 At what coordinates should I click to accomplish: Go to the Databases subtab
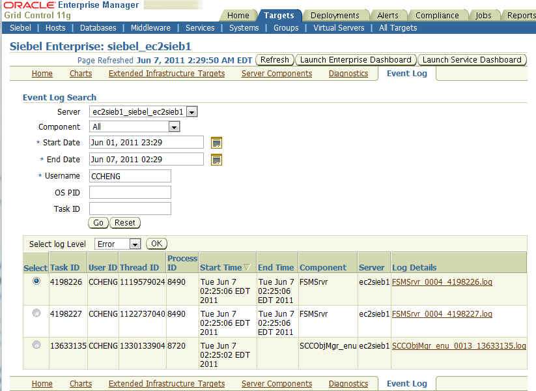click(x=98, y=28)
